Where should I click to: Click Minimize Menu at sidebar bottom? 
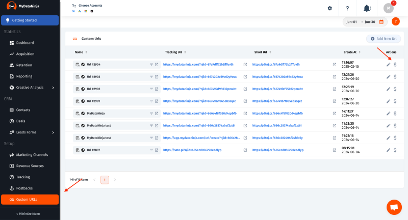(30, 213)
